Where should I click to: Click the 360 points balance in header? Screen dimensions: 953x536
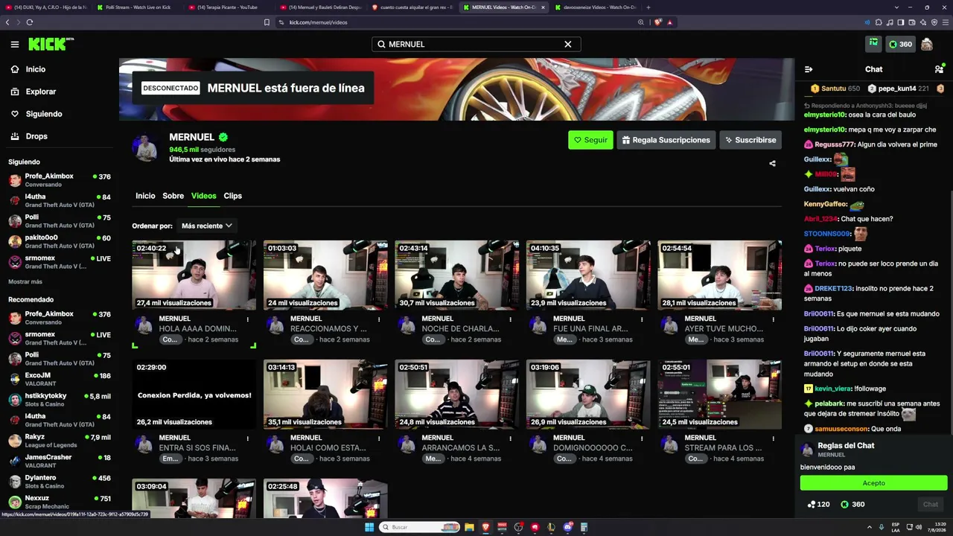[900, 44]
